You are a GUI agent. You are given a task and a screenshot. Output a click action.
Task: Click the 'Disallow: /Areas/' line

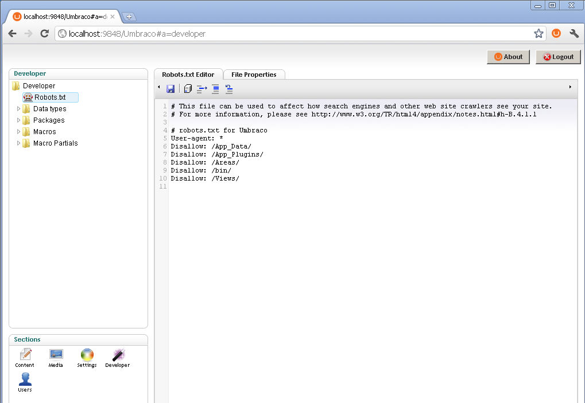[x=205, y=162]
